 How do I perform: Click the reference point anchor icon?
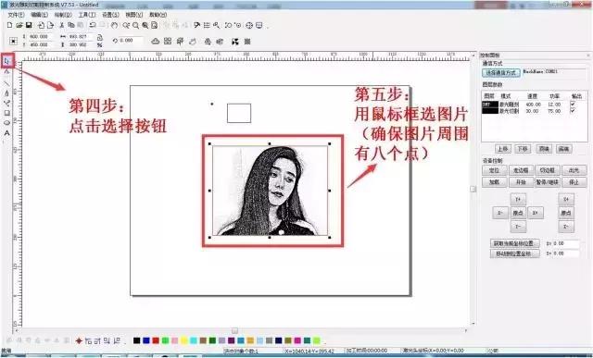[13, 41]
